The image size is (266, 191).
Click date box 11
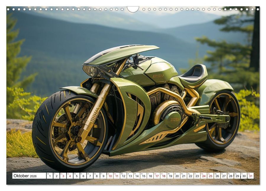coord(117,176)
